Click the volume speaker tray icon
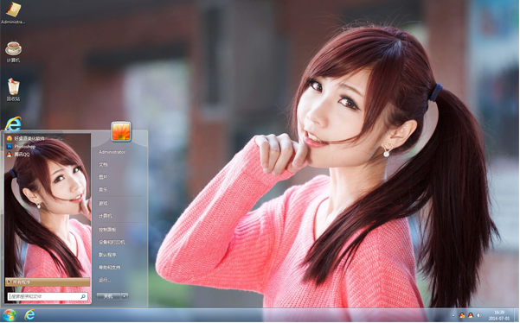Viewport: 520px width, 323px height. 478,315
